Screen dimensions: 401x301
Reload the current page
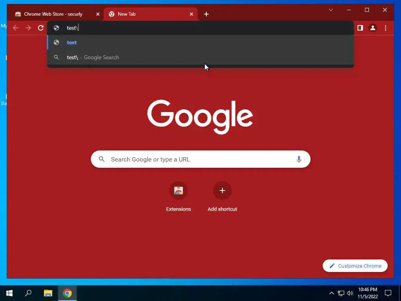coord(41,28)
